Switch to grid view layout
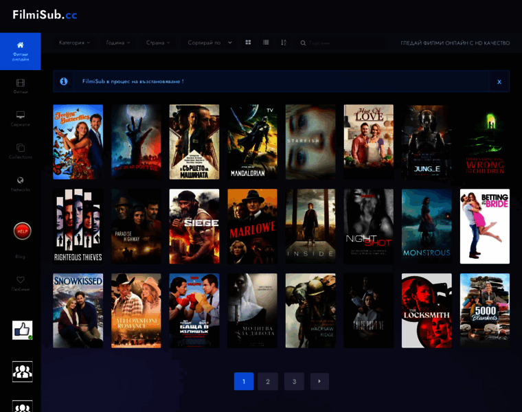 pos(248,43)
